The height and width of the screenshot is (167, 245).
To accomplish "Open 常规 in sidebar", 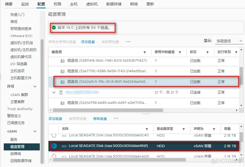I will point(14,22).
